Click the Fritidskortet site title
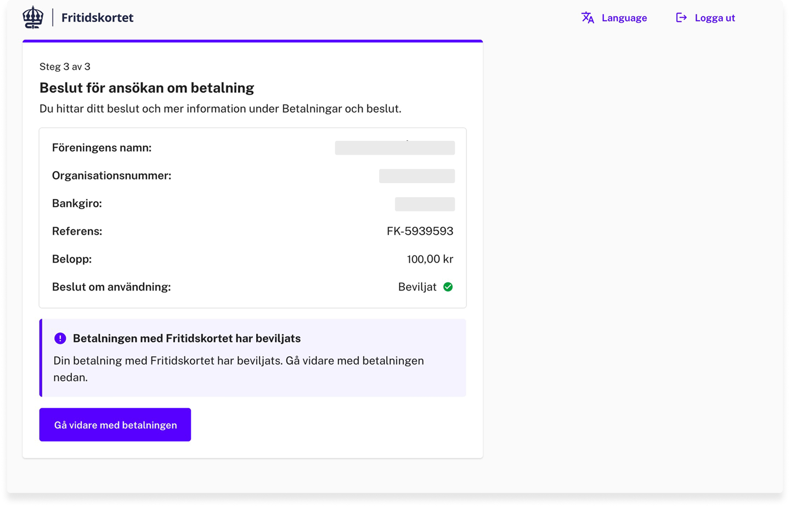 pyautogui.click(x=97, y=18)
